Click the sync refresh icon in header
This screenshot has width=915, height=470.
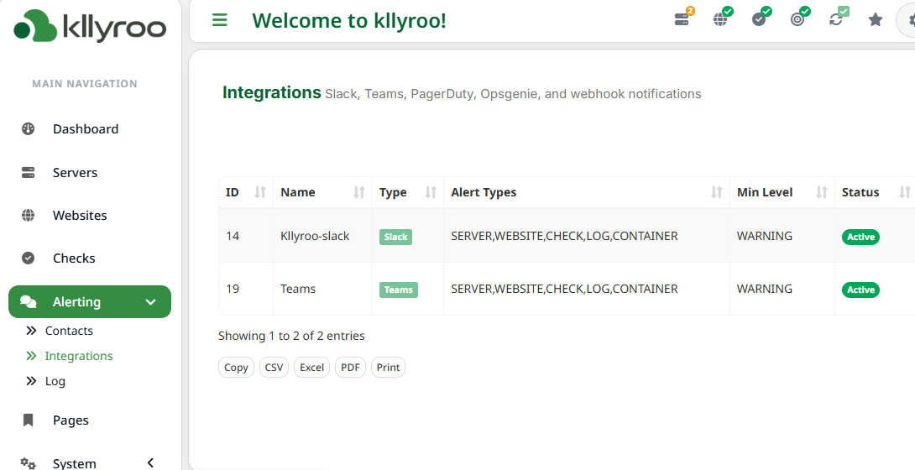coord(837,18)
